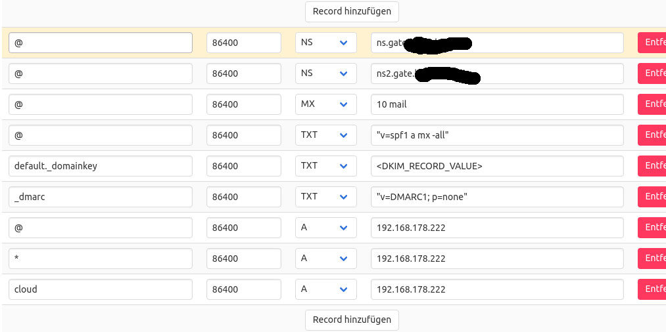
Task: Click the TTL field in the cloud row
Action: click(x=243, y=289)
